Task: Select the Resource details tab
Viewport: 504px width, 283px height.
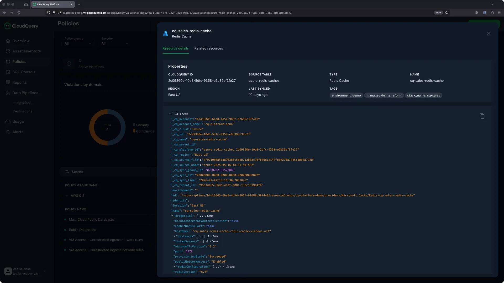Action: (175, 48)
